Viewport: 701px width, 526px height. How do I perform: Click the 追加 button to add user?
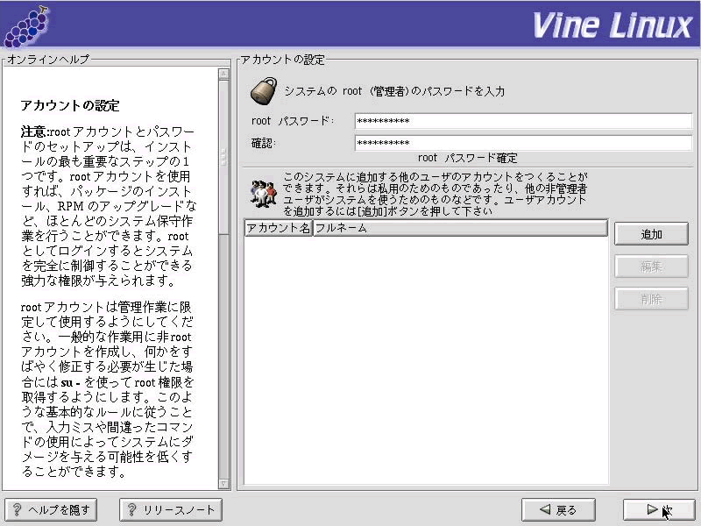651,234
